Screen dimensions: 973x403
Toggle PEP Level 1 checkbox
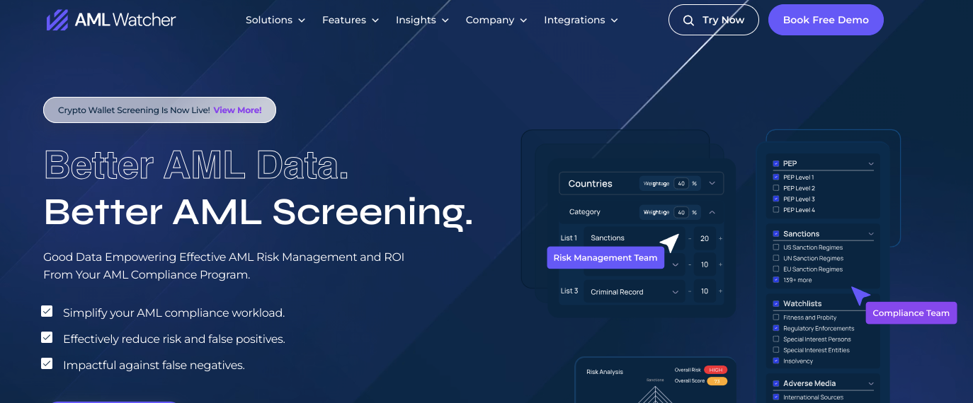tap(776, 177)
